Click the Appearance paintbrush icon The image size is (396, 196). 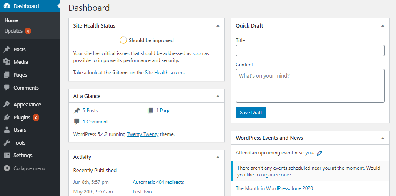[x=7, y=104]
